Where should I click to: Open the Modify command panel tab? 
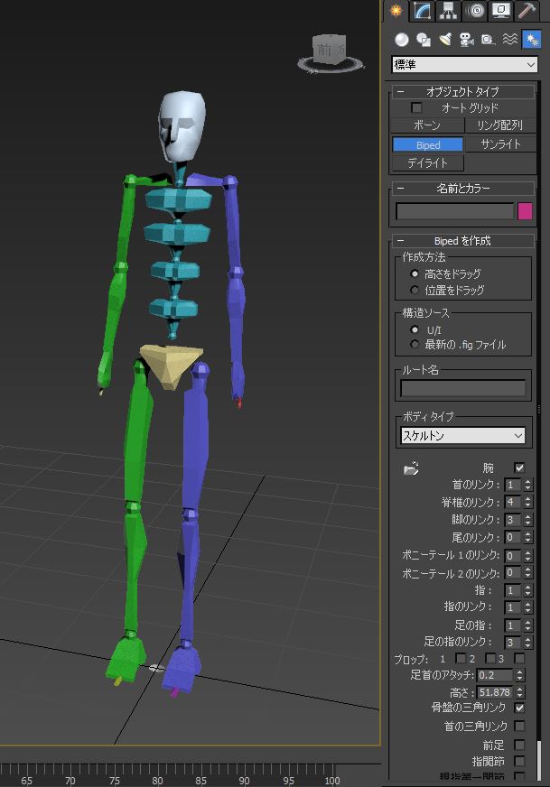422,11
